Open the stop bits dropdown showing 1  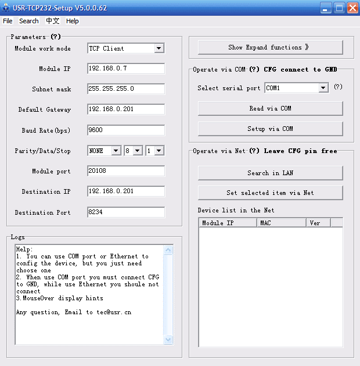159,151
